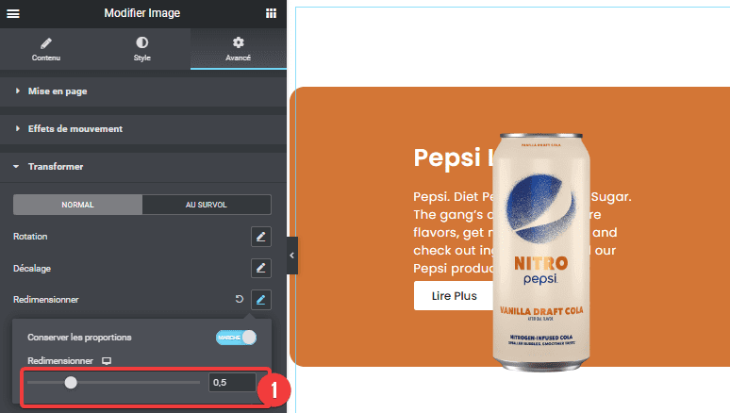Screen dimensions: 730x413
Task: Focus the 0,5 scale value field
Action: (232, 383)
